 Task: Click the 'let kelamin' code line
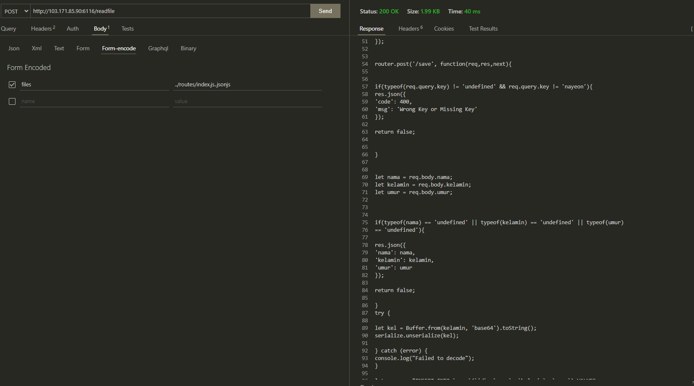[x=423, y=185]
